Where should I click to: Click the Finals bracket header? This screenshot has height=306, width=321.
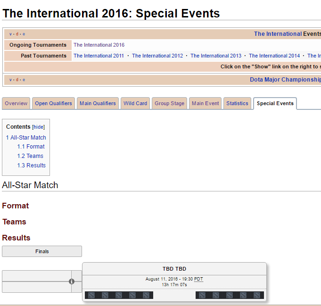[x=42, y=251]
